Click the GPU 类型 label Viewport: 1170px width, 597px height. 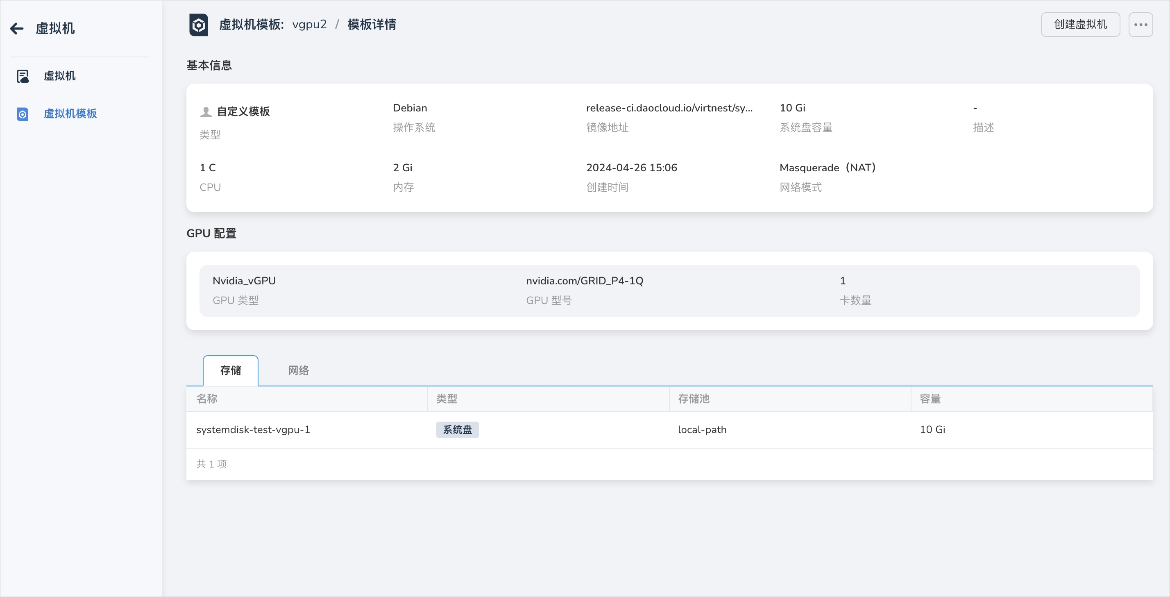tap(235, 301)
